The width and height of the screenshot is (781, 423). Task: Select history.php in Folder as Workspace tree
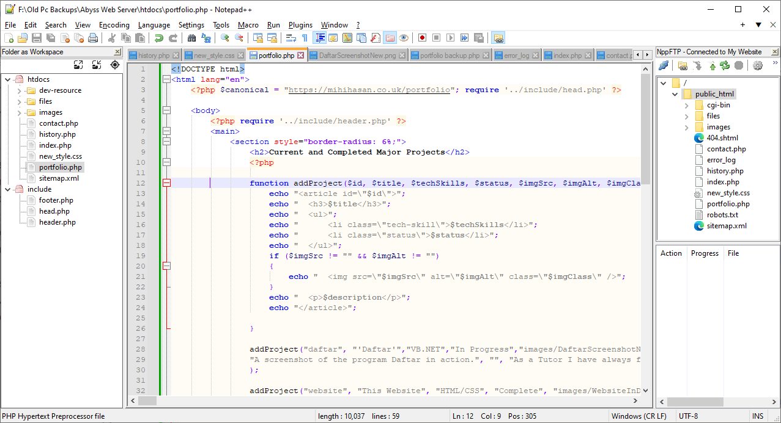(57, 134)
